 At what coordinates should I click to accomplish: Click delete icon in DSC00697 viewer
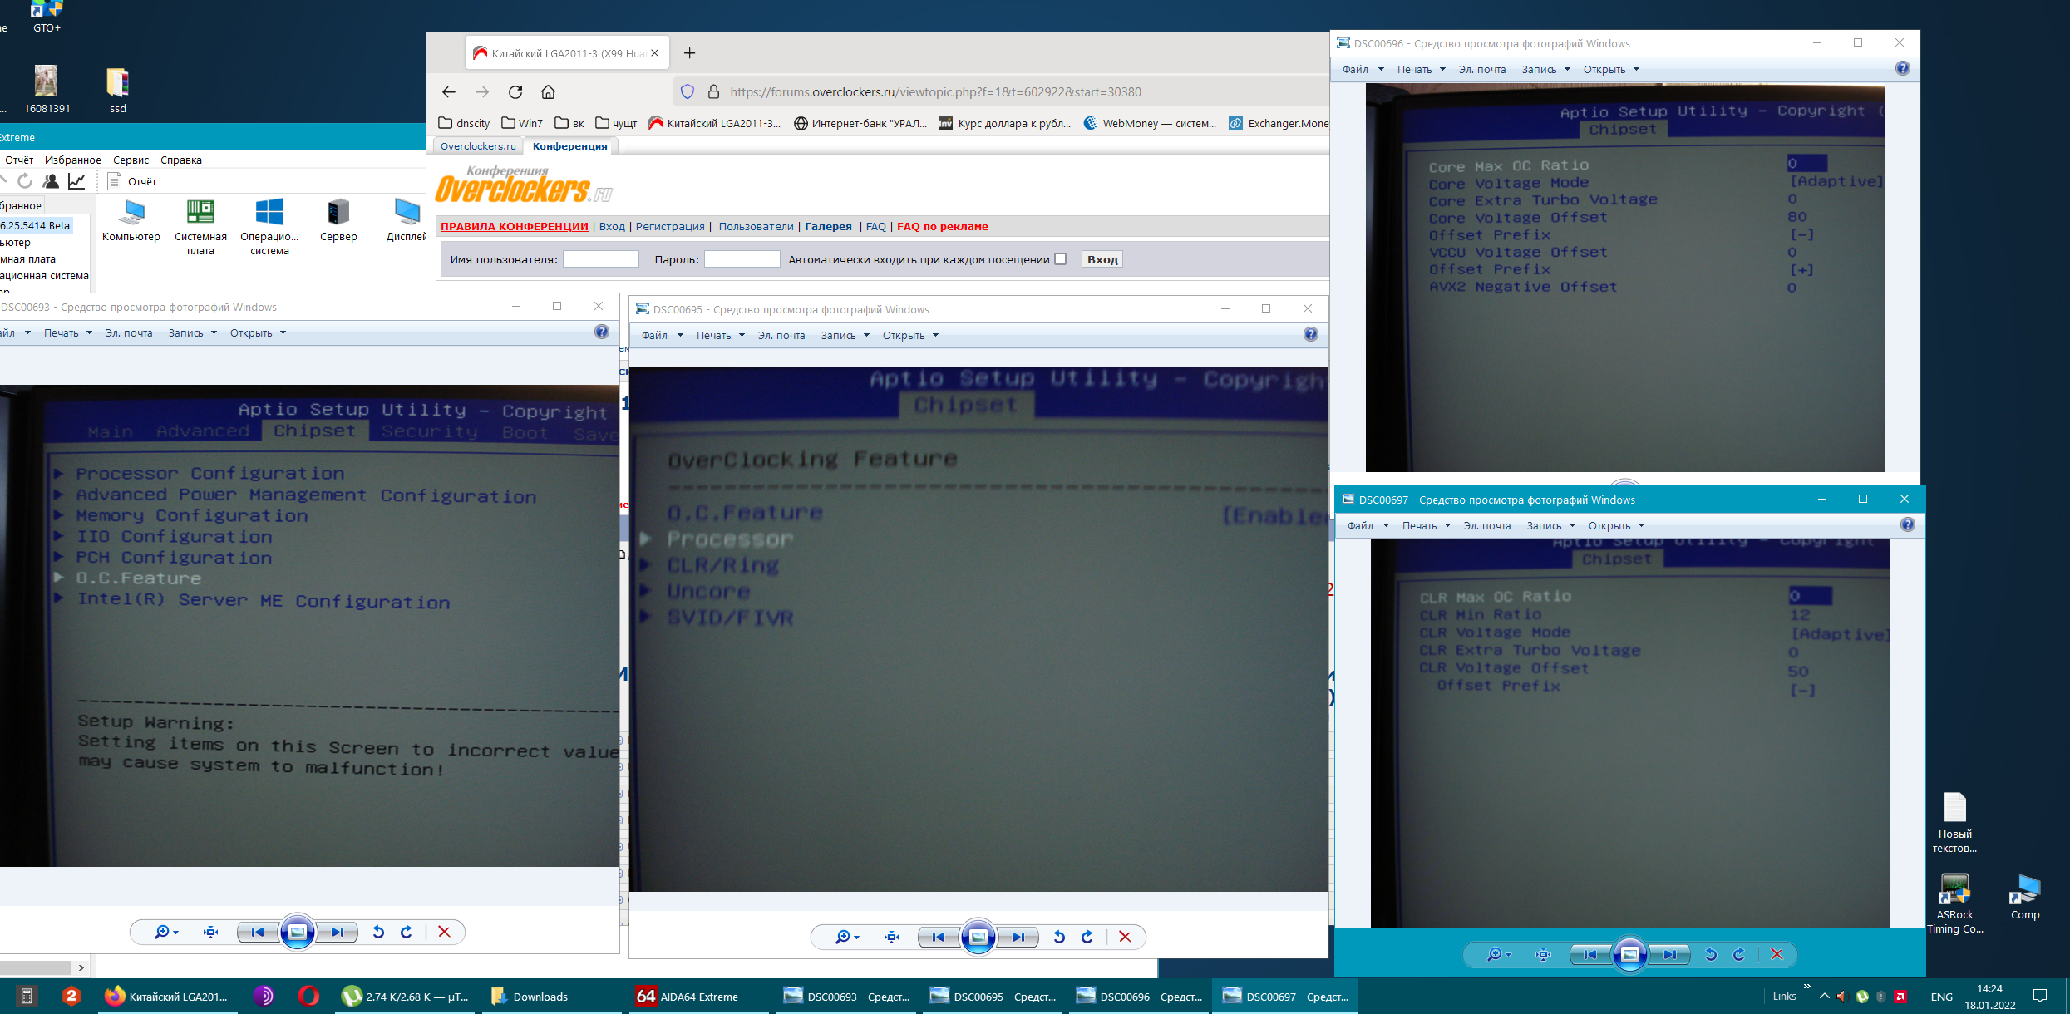tap(1777, 955)
